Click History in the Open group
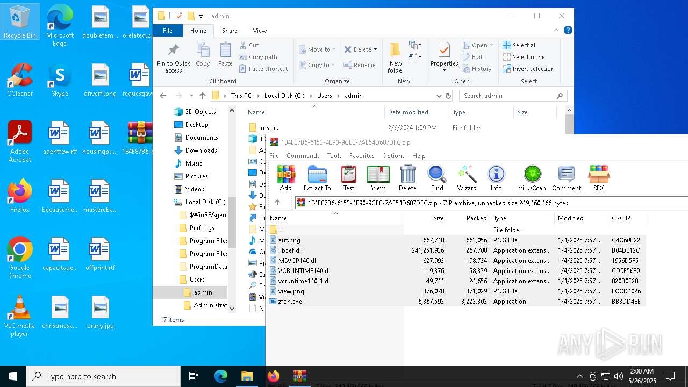Image resolution: width=688 pixels, height=387 pixels. tap(477, 69)
